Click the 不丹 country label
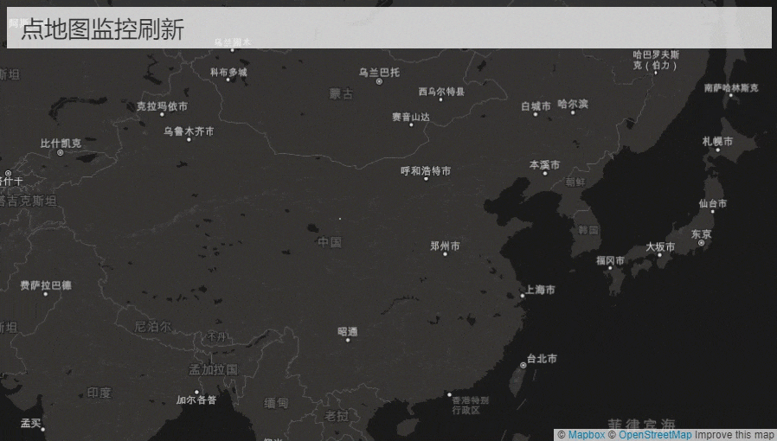The height and width of the screenshot is (441, 777). coord(216,336)
